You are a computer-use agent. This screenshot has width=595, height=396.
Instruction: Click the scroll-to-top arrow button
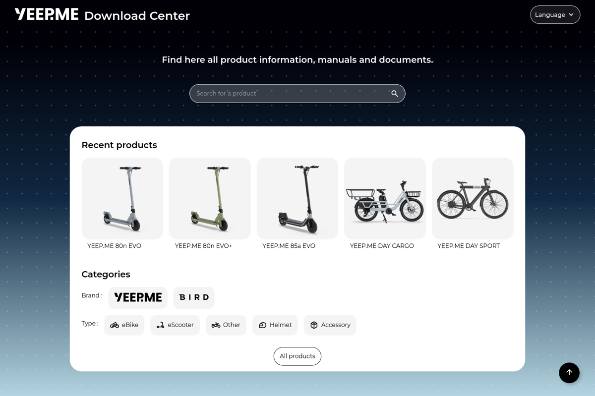click(569, 373)
